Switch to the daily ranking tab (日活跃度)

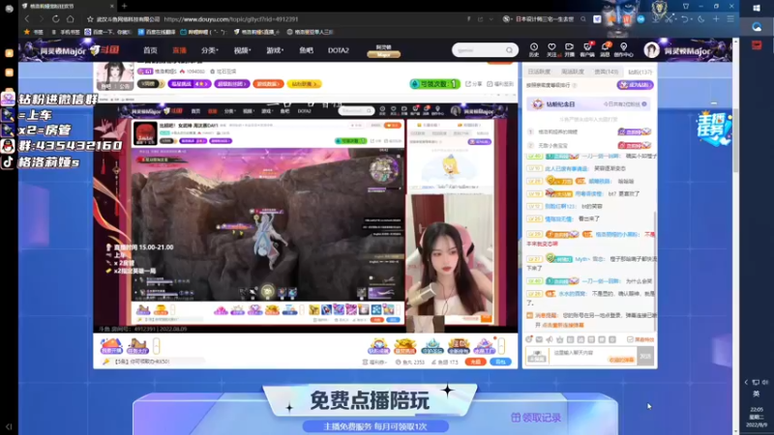click(539, 72)
